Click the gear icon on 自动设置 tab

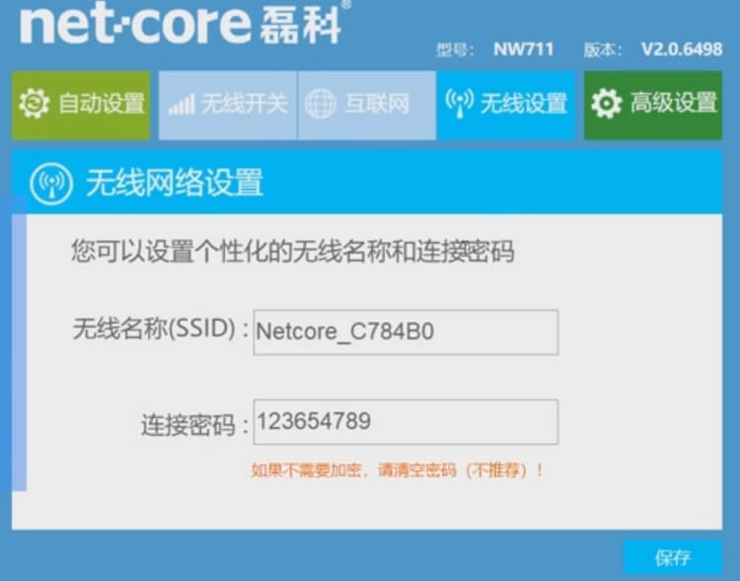click(34, 104)
